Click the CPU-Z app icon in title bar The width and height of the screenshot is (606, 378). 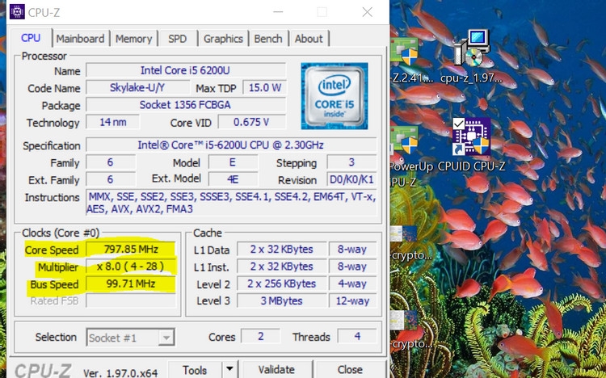point(17,12)
